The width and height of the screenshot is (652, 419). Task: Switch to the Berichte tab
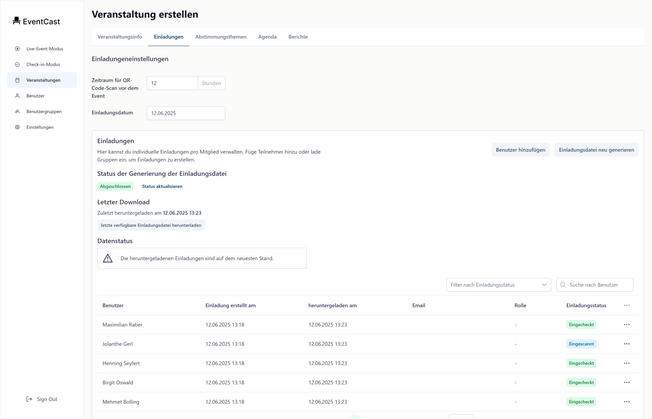(298, 37)
